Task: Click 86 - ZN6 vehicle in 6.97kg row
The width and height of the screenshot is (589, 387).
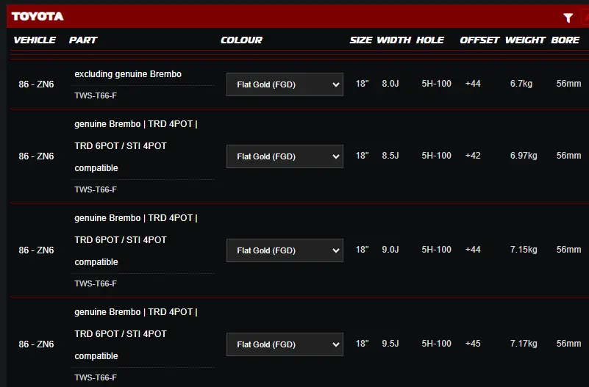Action: pos(37,156)
